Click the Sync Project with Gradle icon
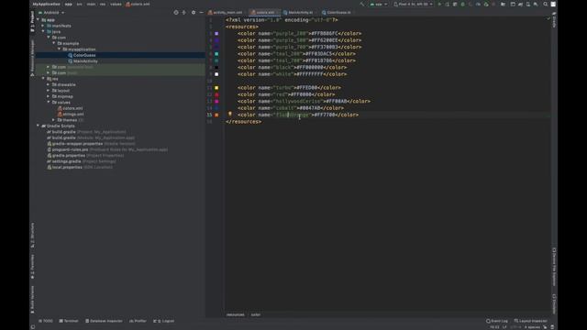The image size is (587, 330). (520, 4)
